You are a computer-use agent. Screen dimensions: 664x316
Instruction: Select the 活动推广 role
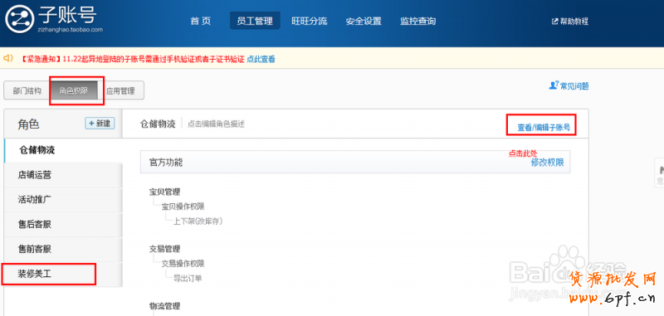pyautogui.click(x=63, y=200)
